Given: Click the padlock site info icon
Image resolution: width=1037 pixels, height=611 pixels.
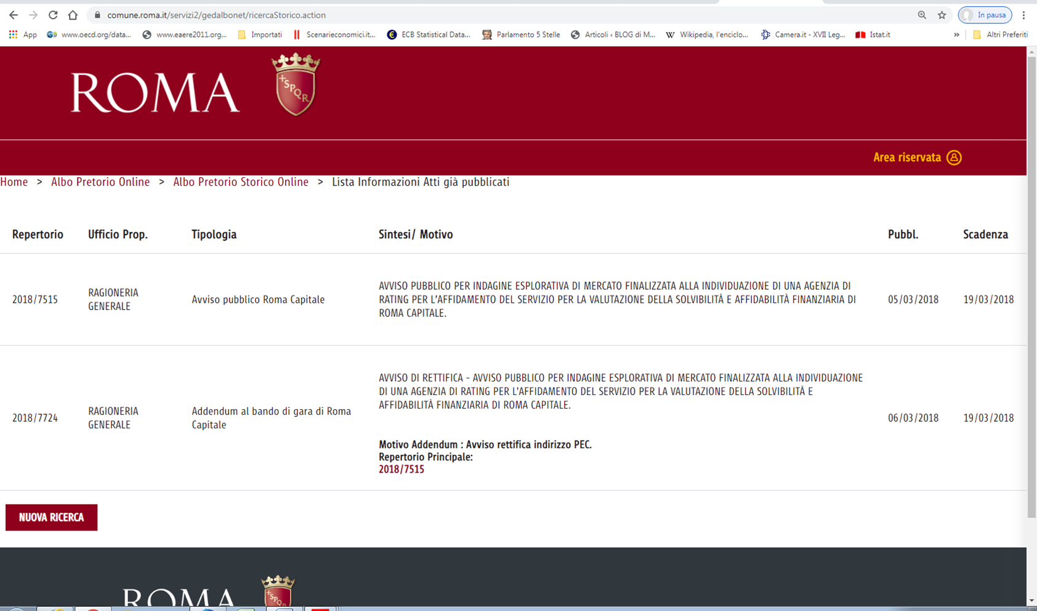Looking at the screenshot, I should tap(97, 15).
